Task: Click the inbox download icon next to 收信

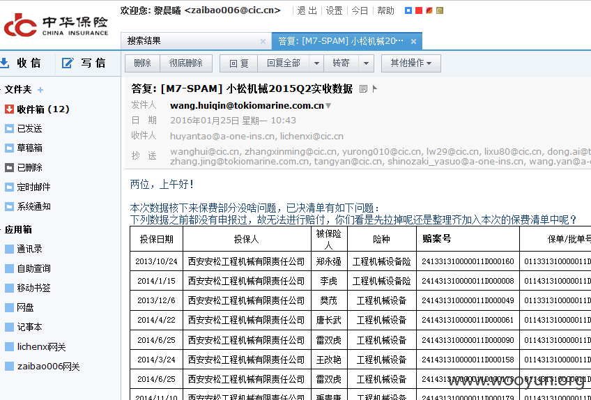Action: click(x=4, y=63)
